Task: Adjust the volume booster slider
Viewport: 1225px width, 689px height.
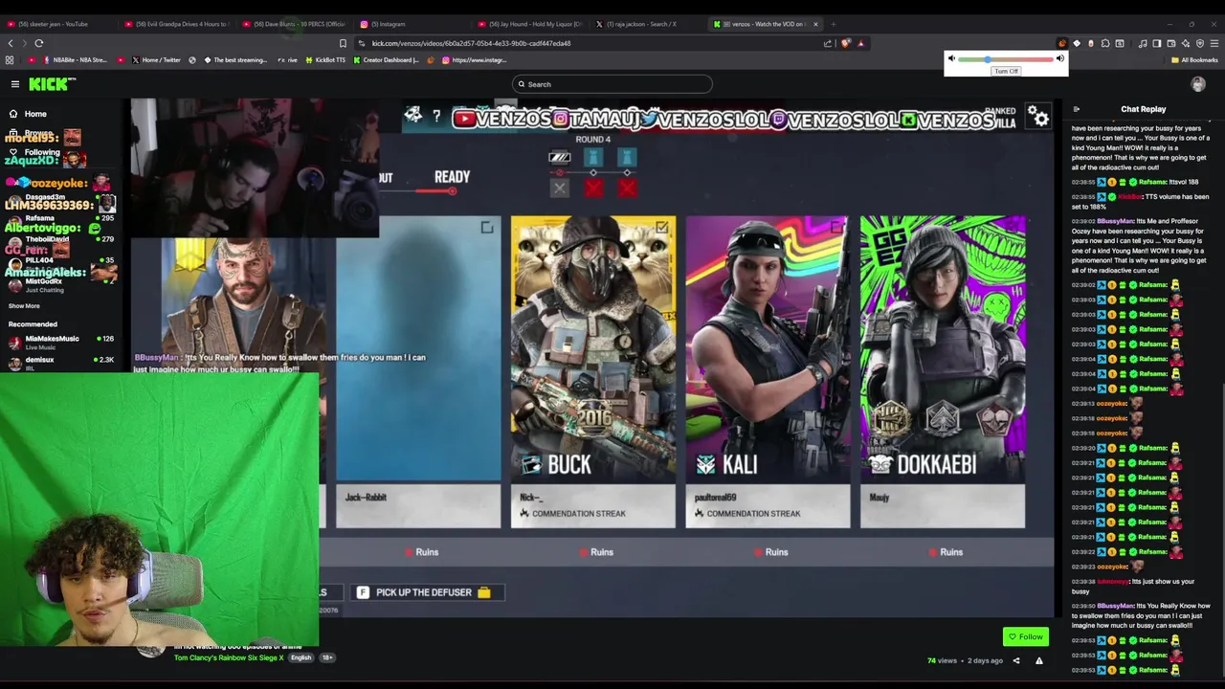Action: pos(1005,59)
